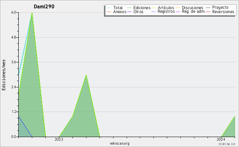Click the CC BY-SA 3.0 license text
239x147 pixels.
coord(227,144)
